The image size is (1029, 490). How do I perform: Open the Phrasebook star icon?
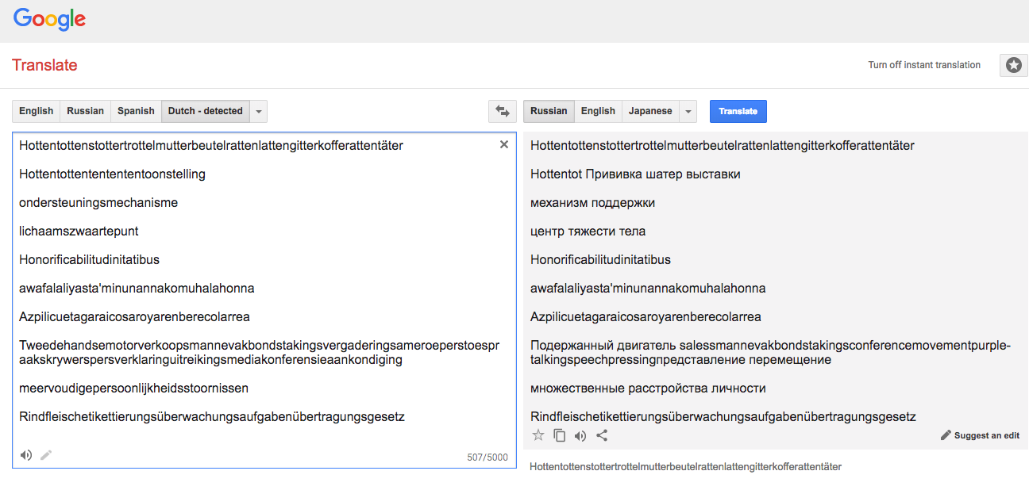1013,66
